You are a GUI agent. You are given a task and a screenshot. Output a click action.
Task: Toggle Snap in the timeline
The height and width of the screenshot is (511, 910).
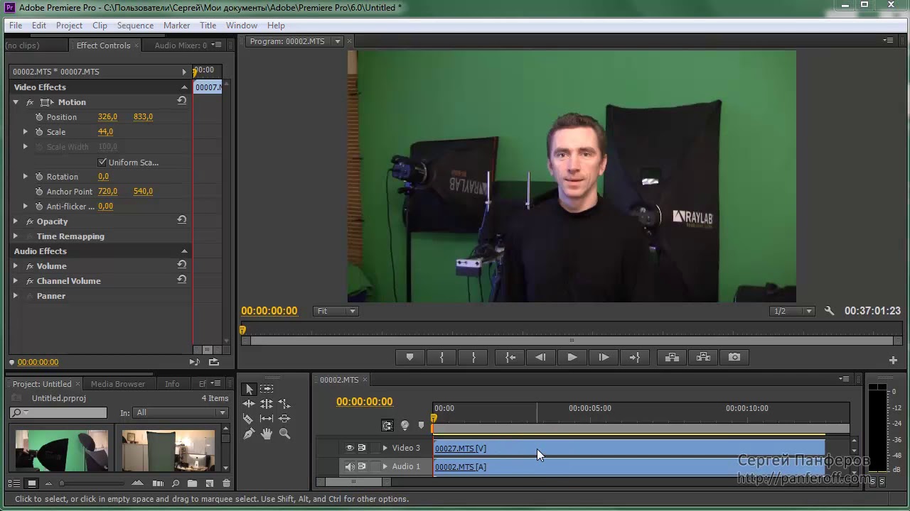point(387,426)
